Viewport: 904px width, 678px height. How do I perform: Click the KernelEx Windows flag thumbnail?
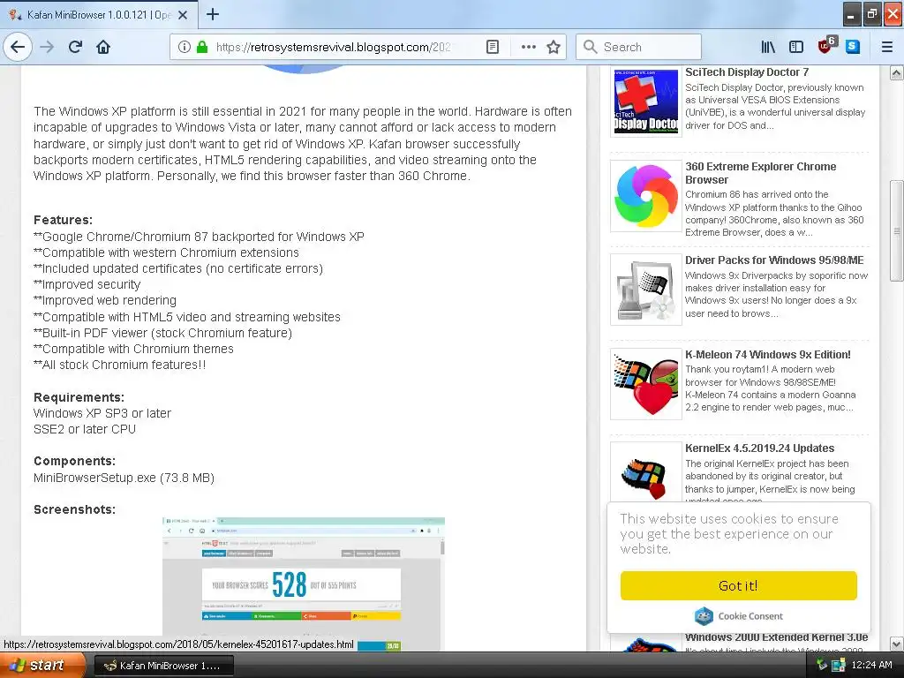(x=645, y=473)
